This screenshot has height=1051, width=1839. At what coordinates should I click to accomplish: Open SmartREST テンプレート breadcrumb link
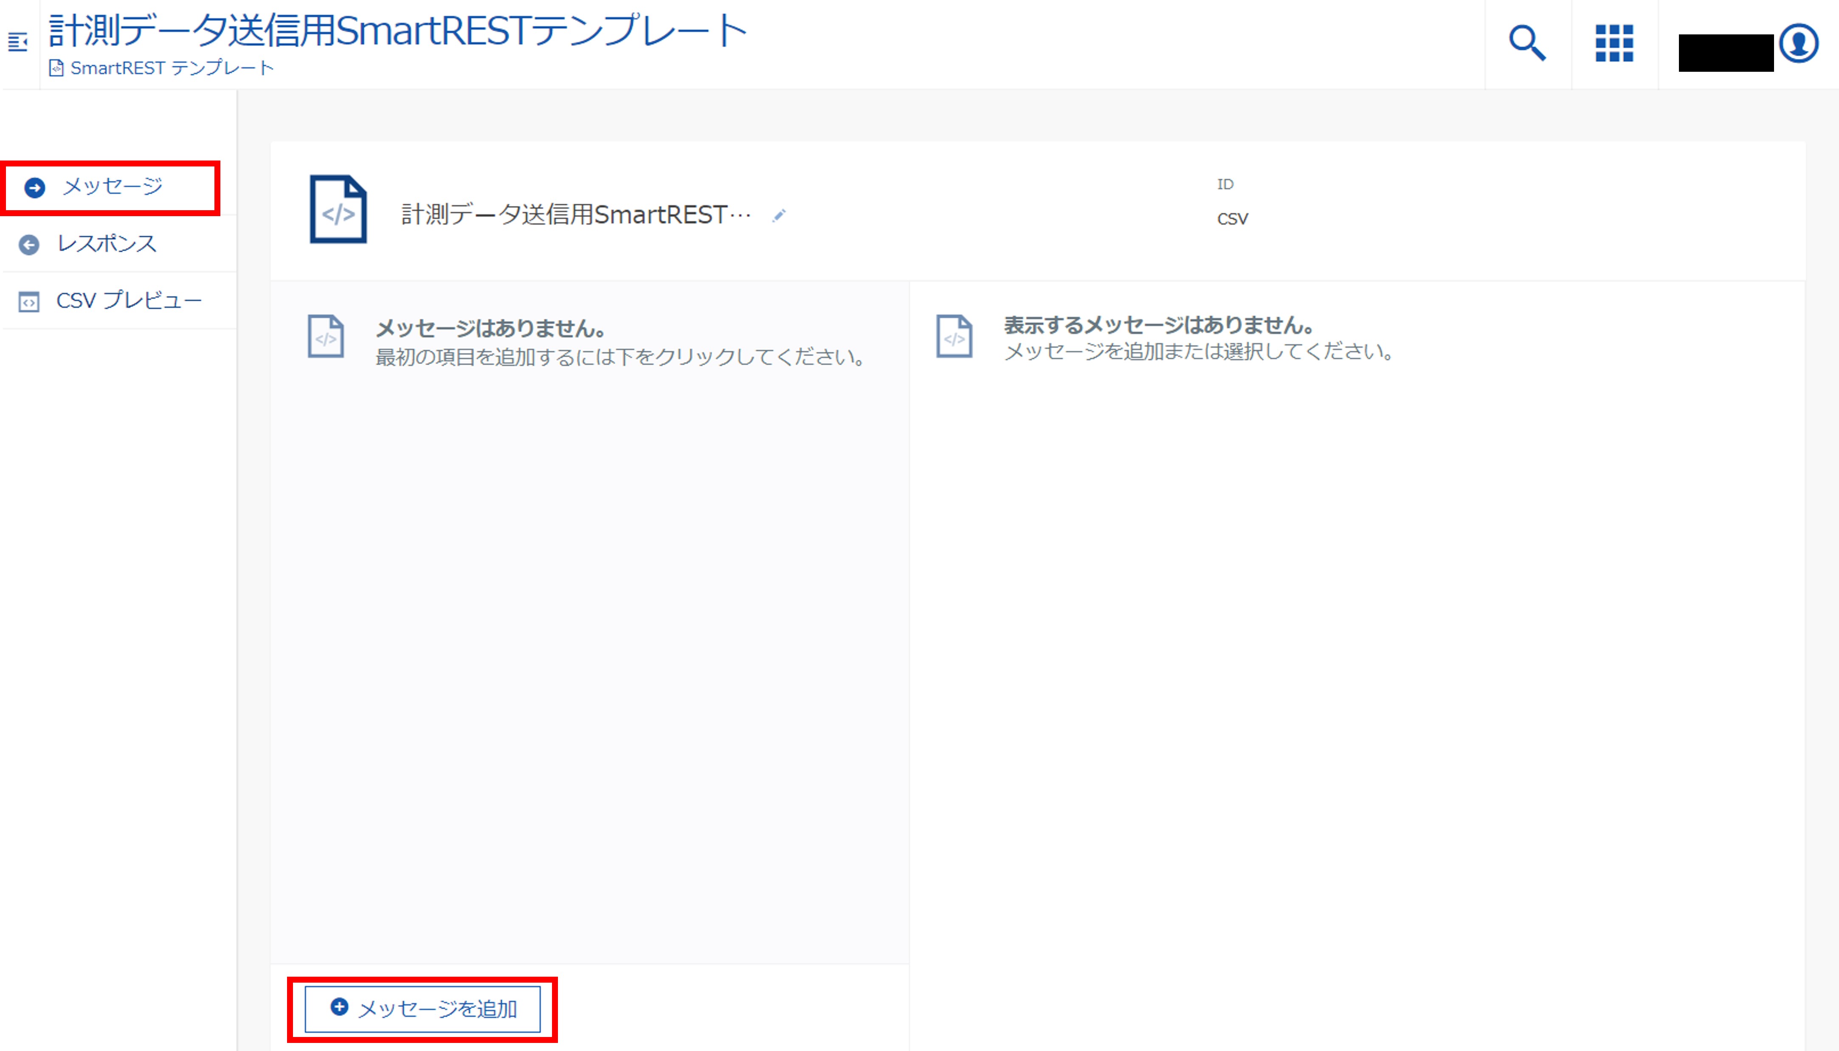coord(172,68)
